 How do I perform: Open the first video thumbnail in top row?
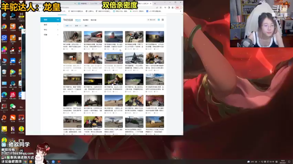pyautogui.click(x=73, y=37)
